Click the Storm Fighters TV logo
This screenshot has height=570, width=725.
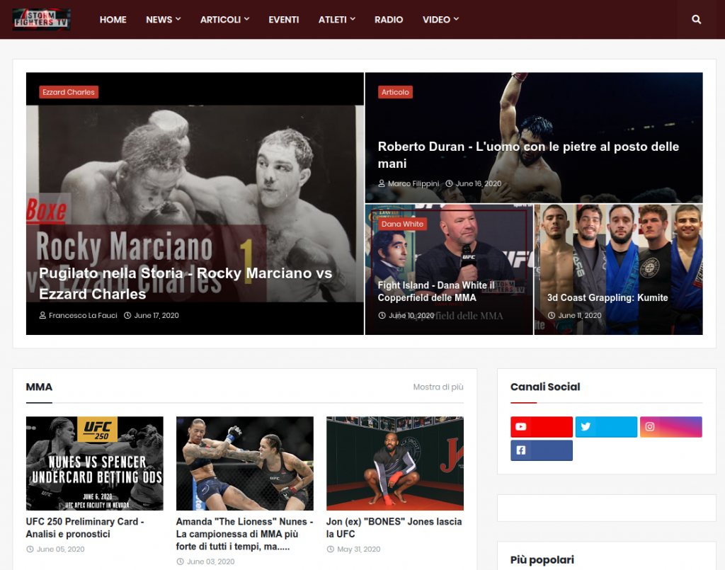tap(41, 19)
